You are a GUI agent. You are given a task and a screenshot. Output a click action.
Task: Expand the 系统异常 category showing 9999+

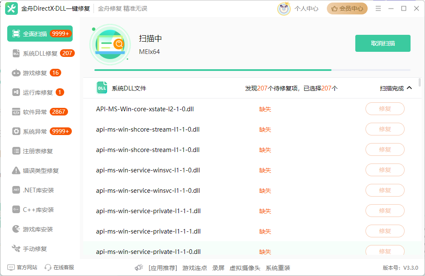(15, 131)
